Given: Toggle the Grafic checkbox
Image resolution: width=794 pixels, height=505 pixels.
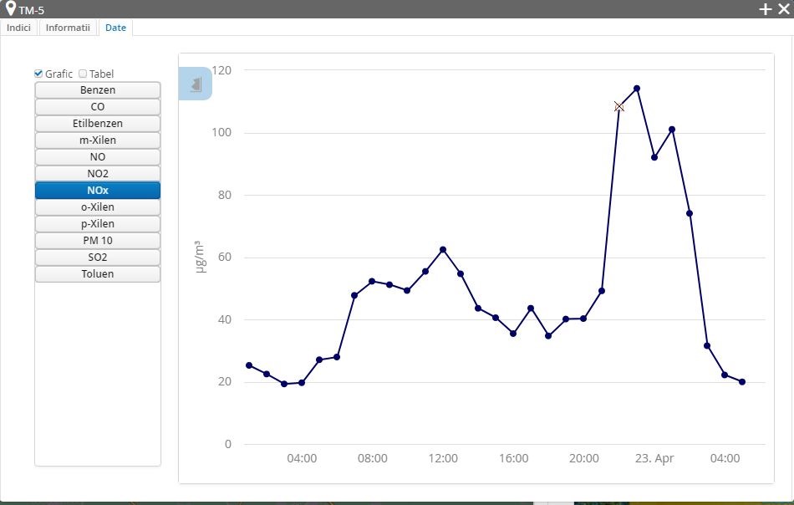Looking at the screenshot, I should coord(38,74).
